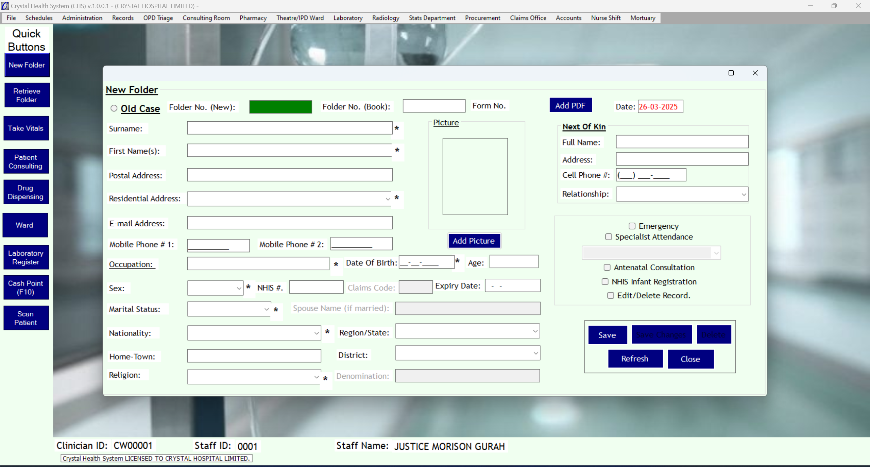Image resolution: width=870 pixels, height=467 pixels.
Task: Tick the Edit/Delete Record checkbox
Action: [x=611, y=295]
